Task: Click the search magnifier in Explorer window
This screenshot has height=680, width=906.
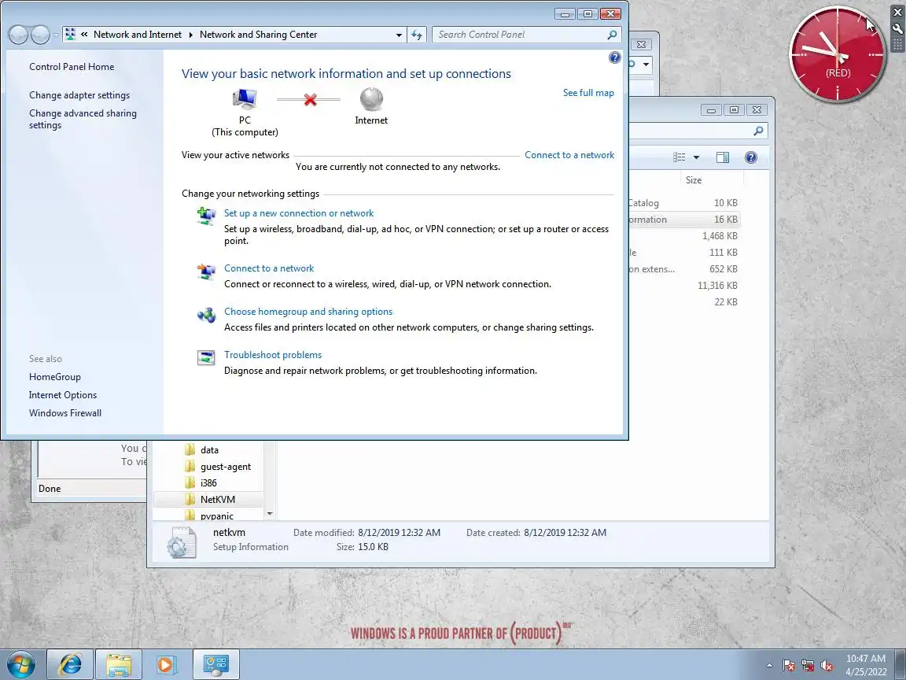Action: tap(758, 131)
